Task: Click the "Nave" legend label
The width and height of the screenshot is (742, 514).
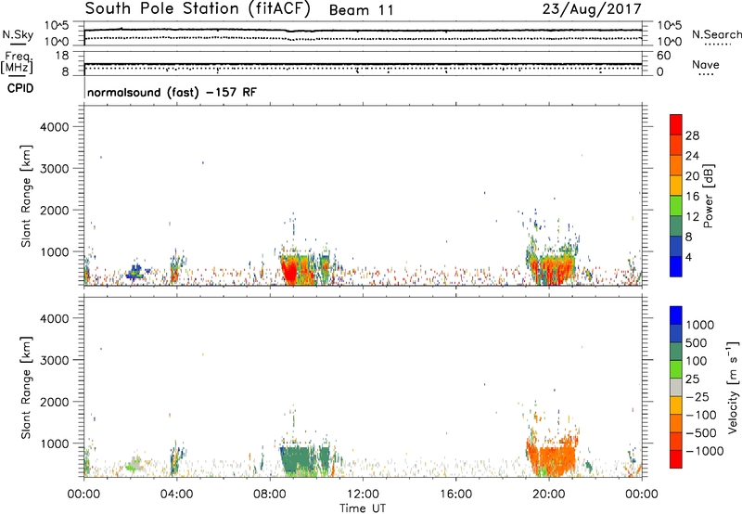Action: [706, 64]
